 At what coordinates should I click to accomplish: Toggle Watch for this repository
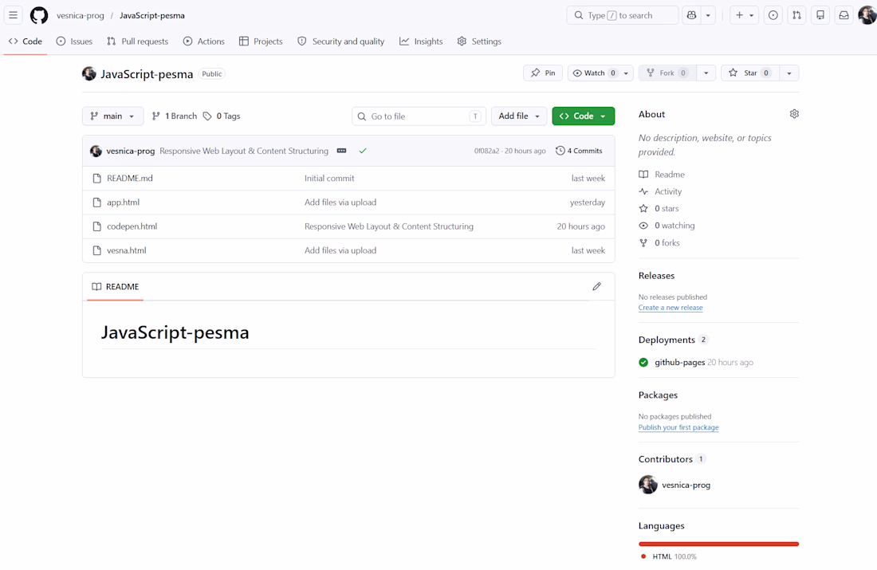tap(594, 73)
